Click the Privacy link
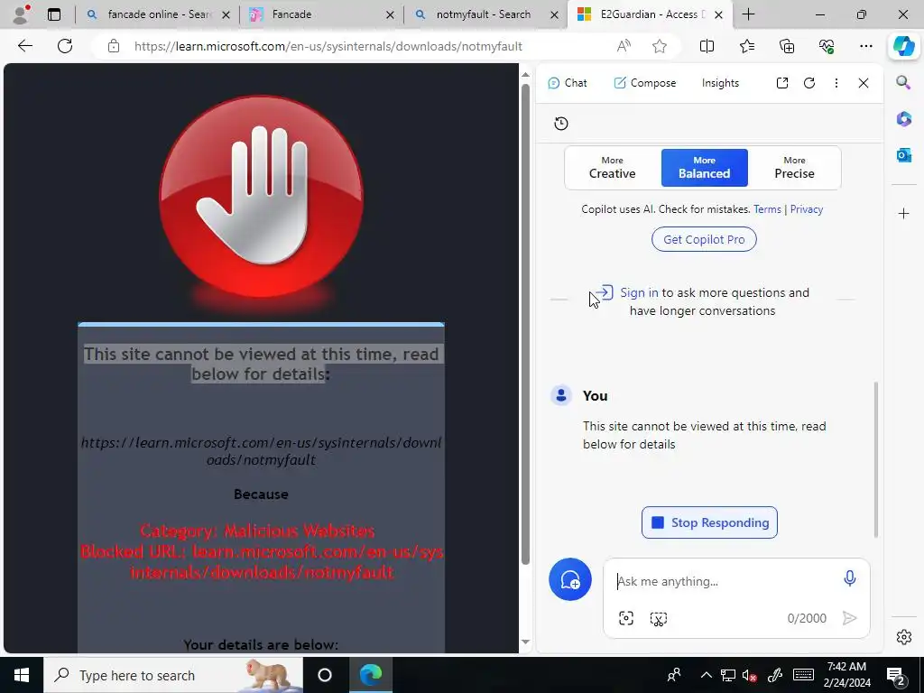924x693 pixels. coord(806,209)
